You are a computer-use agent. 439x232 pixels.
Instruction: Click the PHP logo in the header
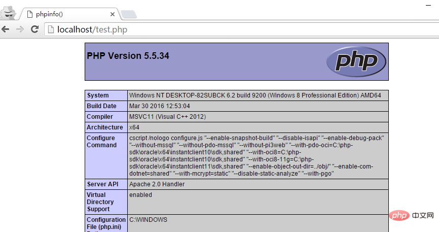click(x=356, y=62)
